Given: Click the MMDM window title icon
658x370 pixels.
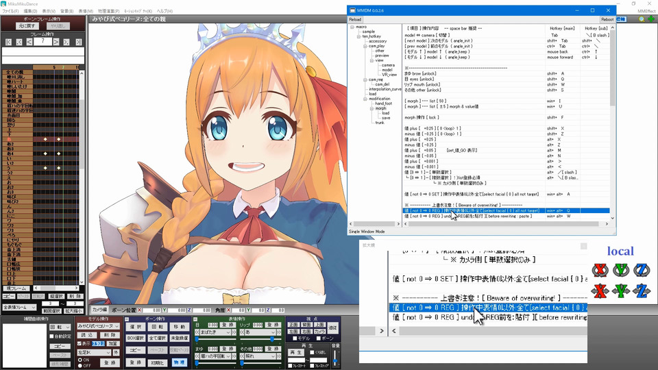Looking at the screenshot, I should 352,10.
